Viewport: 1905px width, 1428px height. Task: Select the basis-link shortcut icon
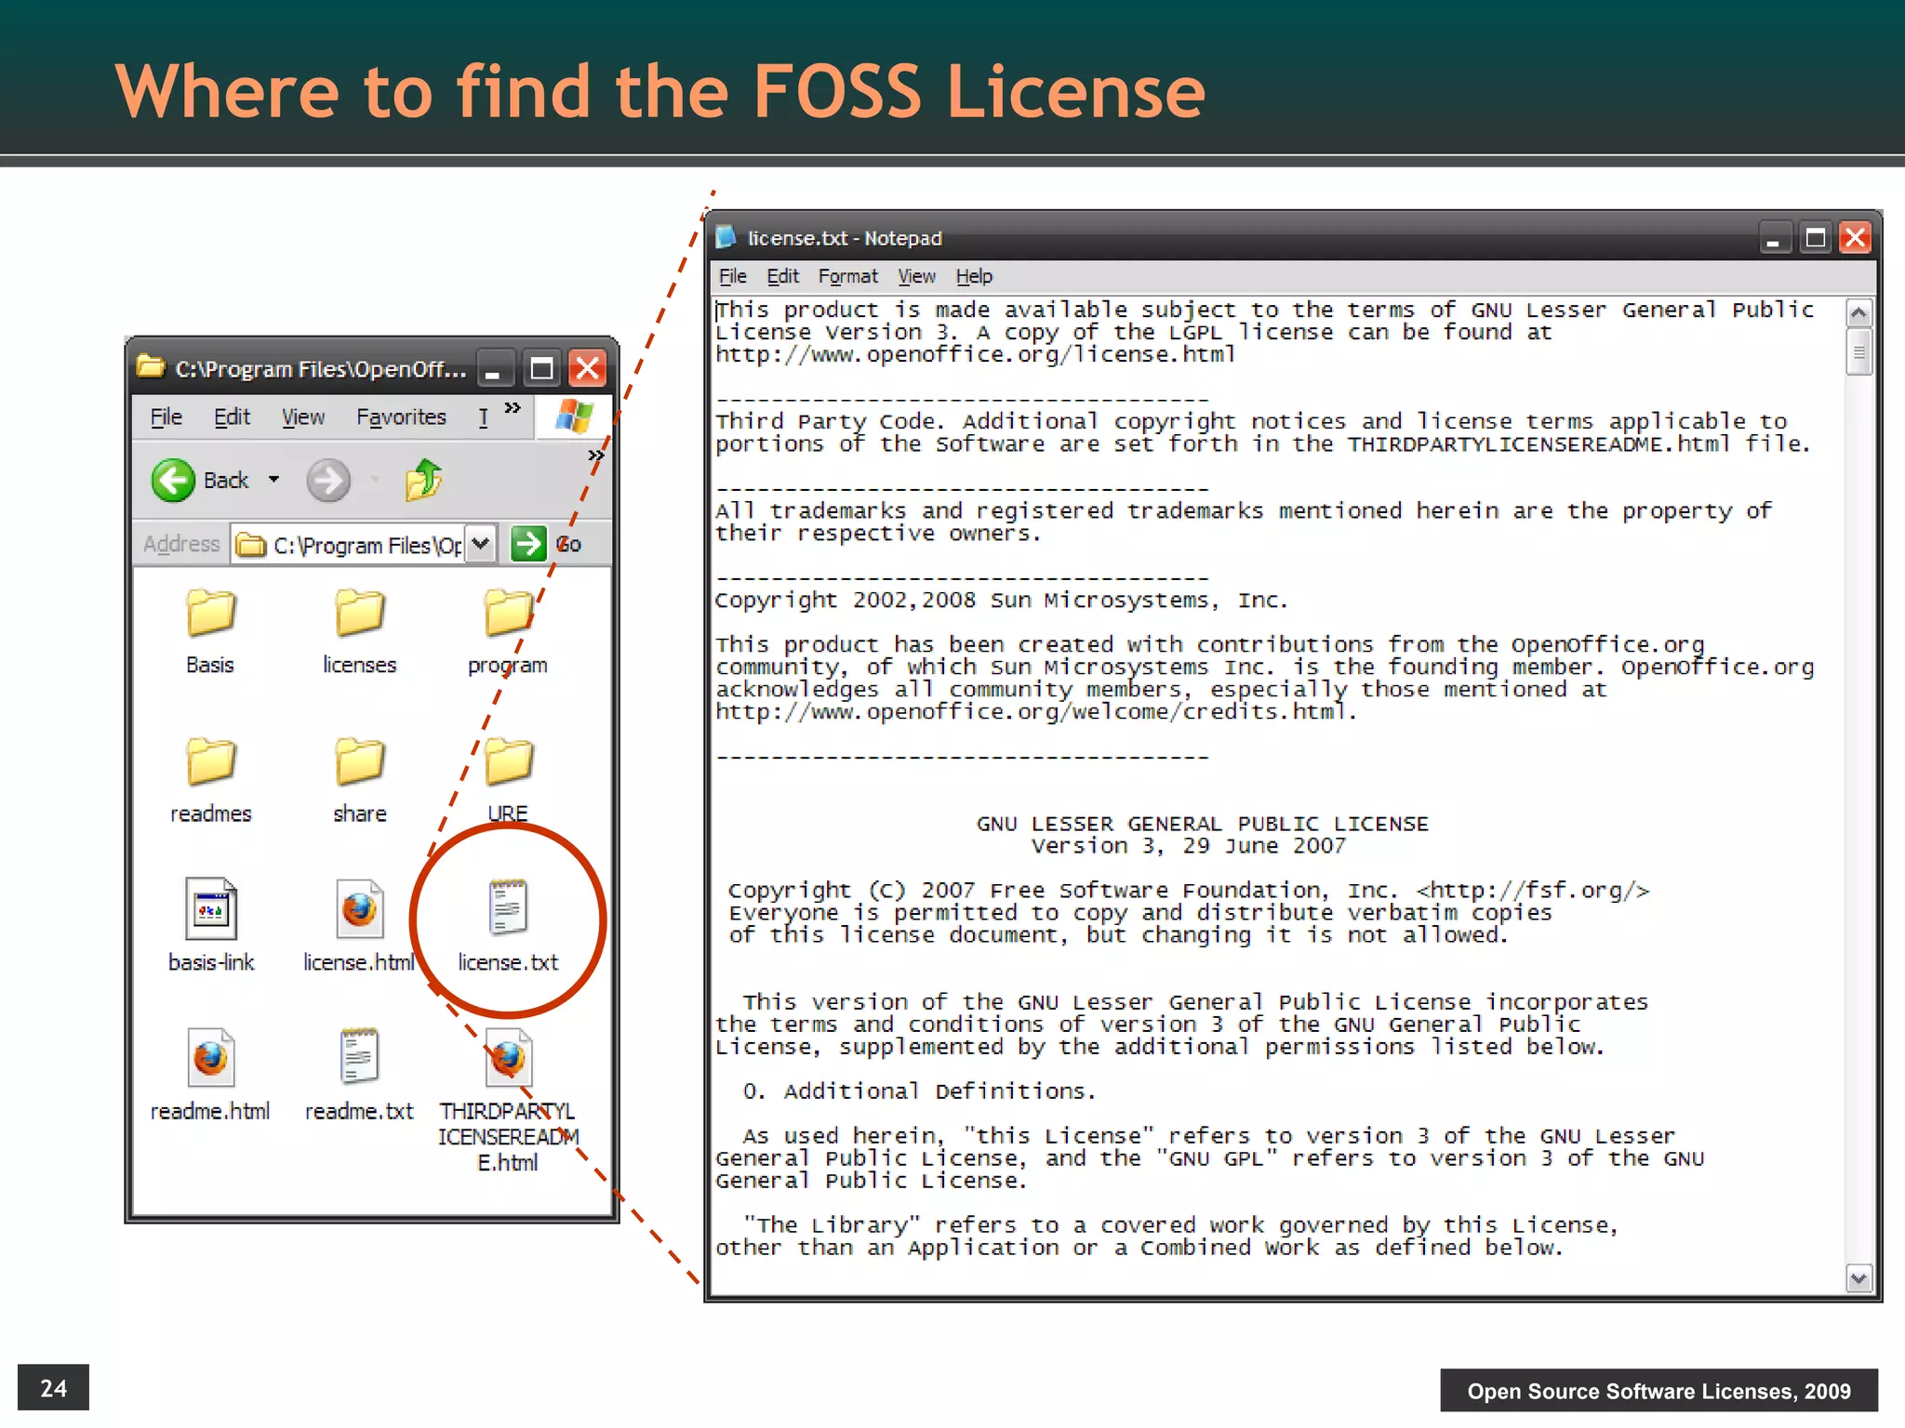coord(211,910)
